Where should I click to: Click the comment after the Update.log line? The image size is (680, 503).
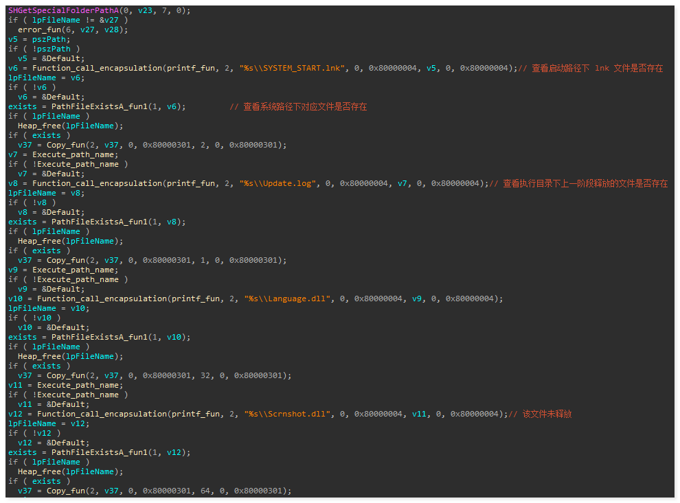click(585, 184)
